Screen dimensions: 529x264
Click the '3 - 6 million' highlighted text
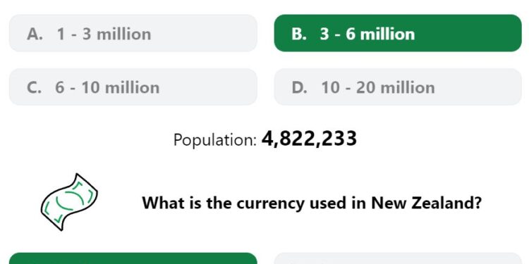367,34
